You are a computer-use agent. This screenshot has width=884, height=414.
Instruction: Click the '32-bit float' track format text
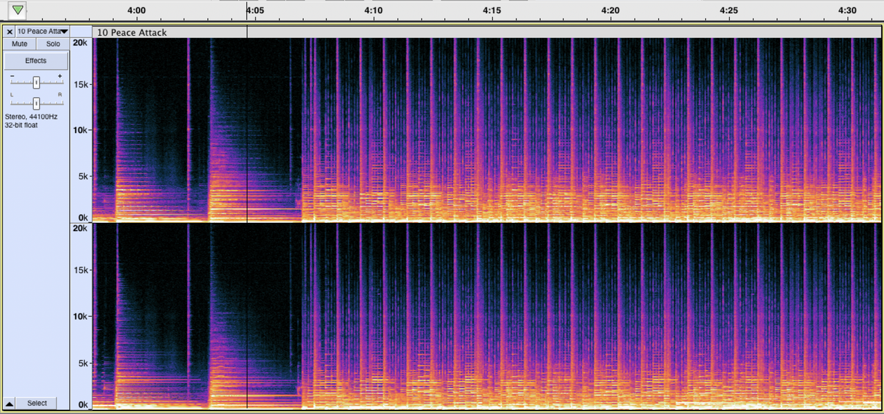21,126
